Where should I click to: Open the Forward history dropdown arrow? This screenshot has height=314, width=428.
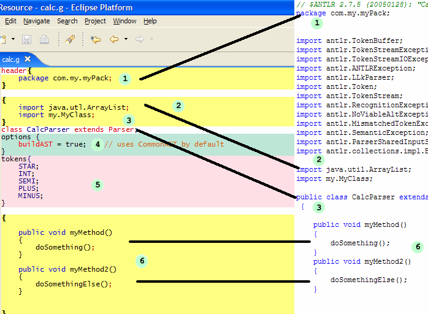point(151,39)
